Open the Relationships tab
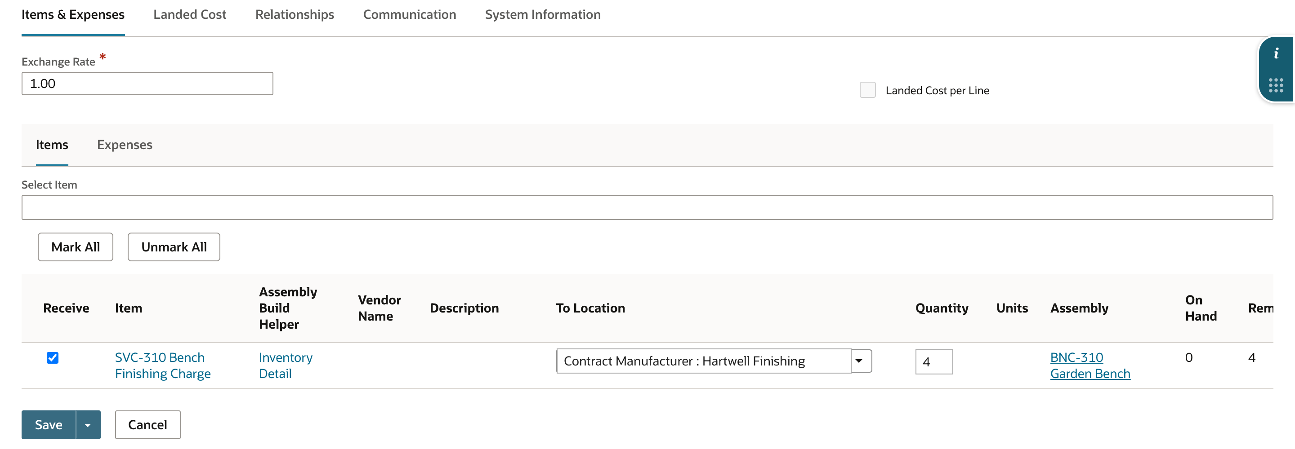This screenshot has height=449, width=1295. coord(295,14)
